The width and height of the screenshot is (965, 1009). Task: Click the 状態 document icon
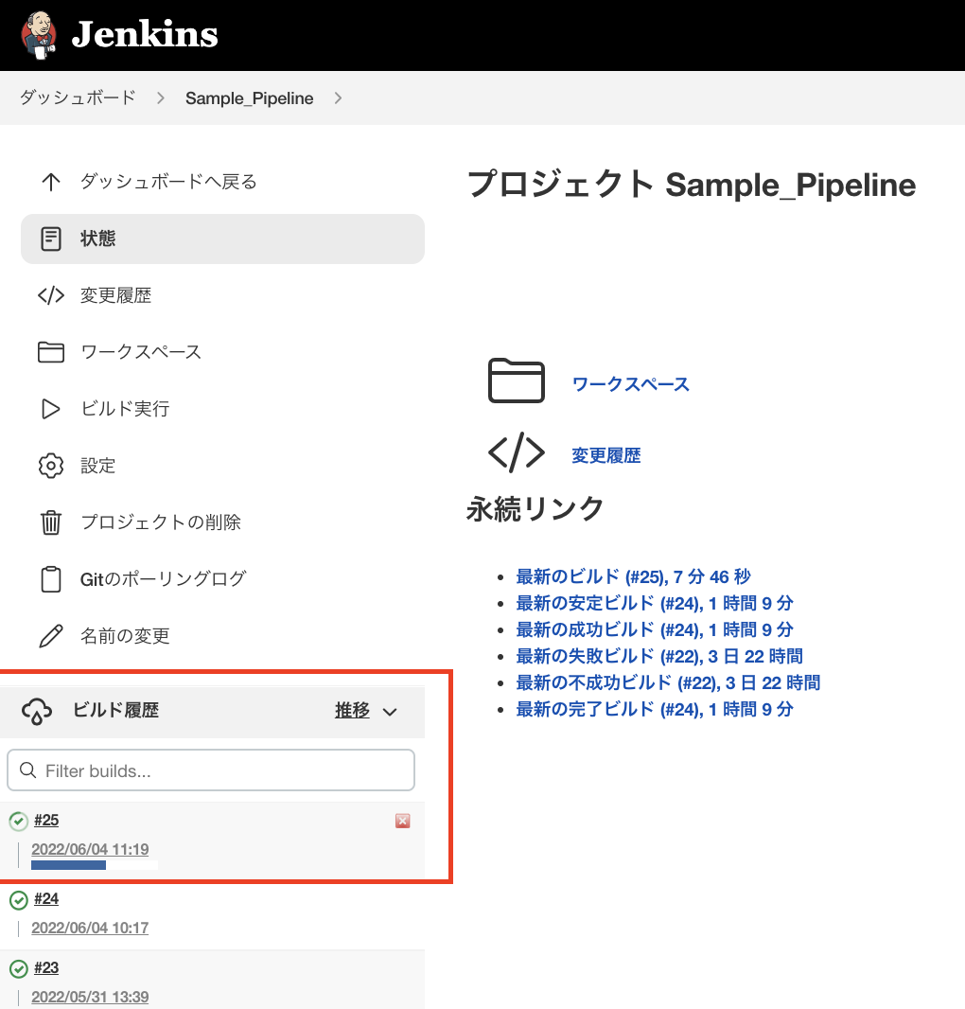(51, 239)
